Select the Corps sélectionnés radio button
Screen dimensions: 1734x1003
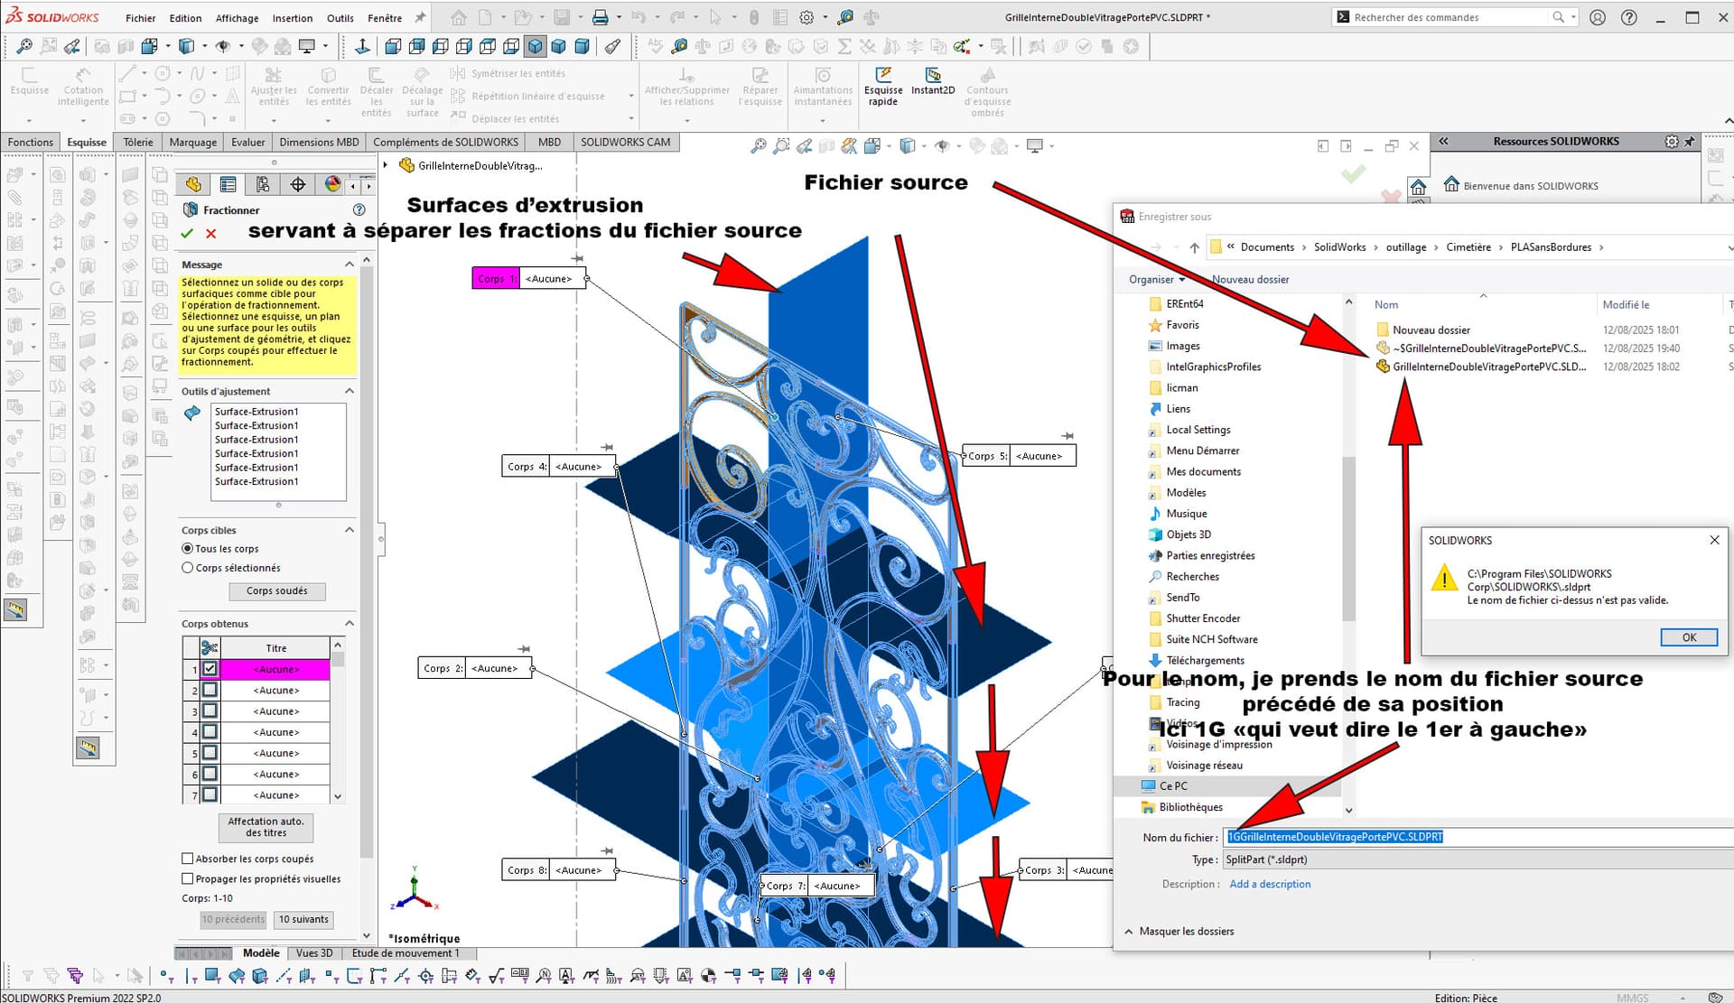(187, 568)
